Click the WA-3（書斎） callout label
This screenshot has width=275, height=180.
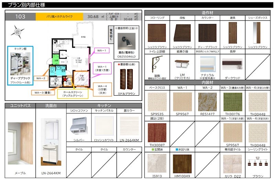42,93
